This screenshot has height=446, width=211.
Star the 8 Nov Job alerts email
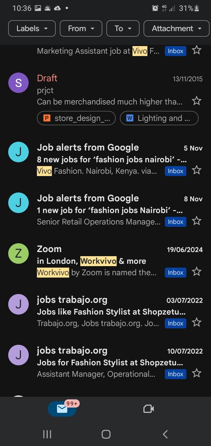pos(196,221)
